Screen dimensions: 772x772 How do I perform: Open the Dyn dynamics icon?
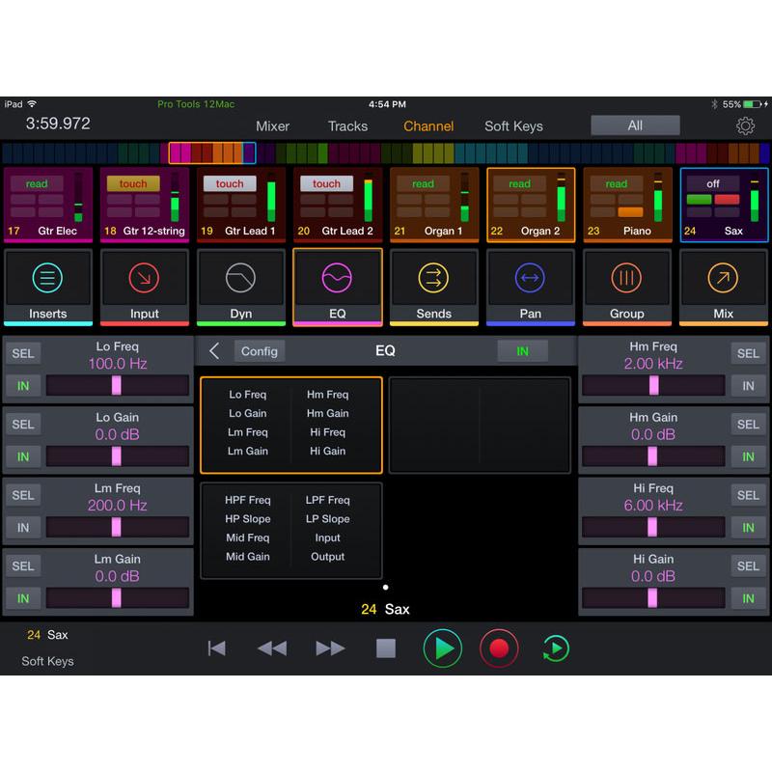(x=241, y=287)
